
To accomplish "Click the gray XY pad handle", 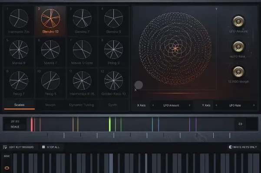I will point(139,85).
